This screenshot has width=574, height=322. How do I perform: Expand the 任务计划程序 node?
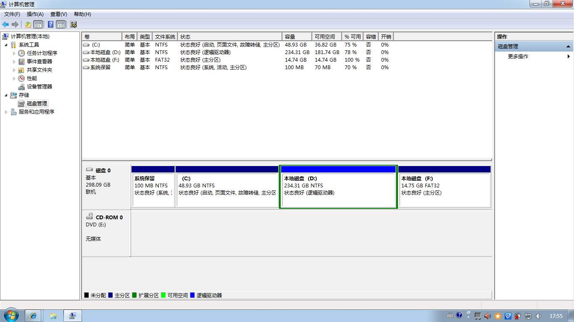tap(14, 53)
